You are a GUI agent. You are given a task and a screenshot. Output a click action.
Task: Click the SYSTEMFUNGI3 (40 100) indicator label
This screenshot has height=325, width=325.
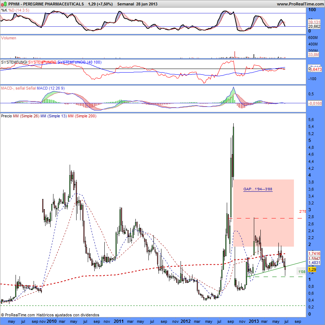(x=79, y=62)
